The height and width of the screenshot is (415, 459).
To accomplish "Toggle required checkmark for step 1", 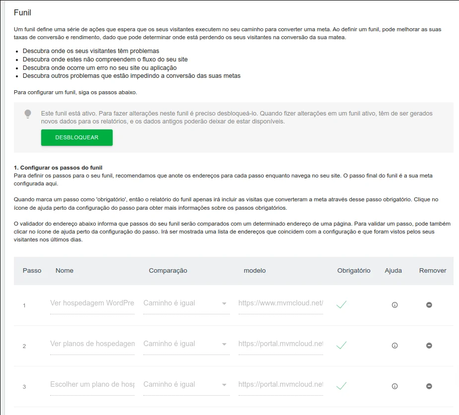I will click(x=341, y=304).
